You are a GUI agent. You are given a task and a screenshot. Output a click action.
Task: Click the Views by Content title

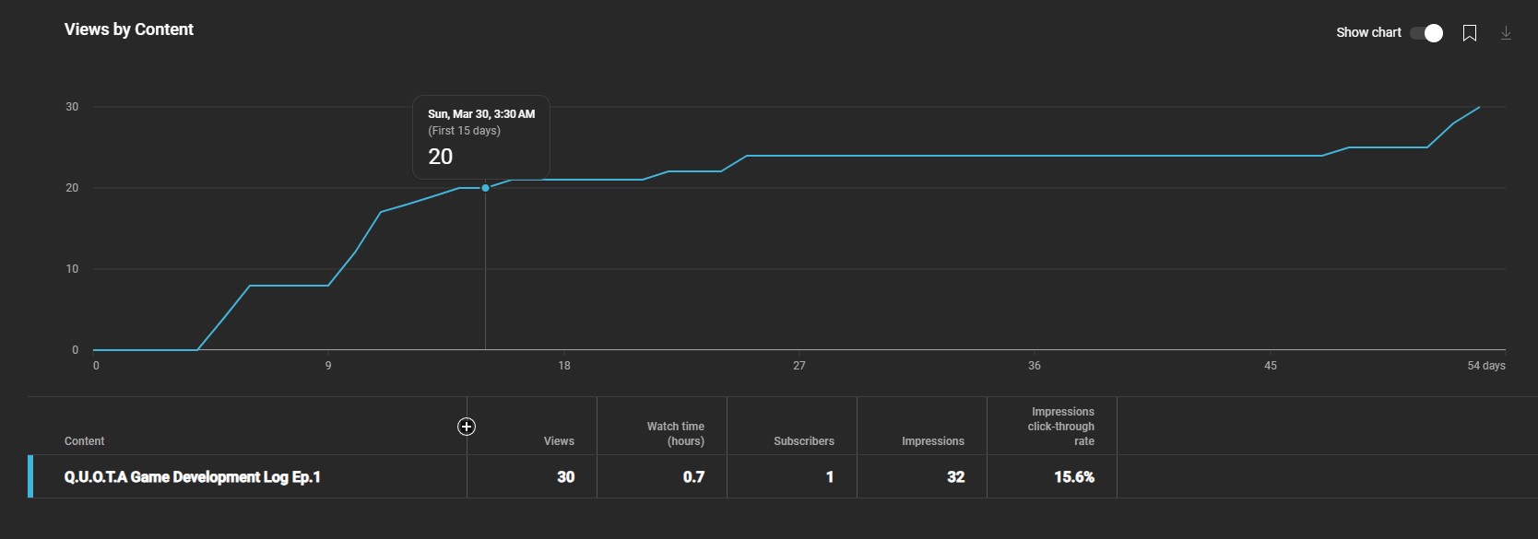[129, 29]
